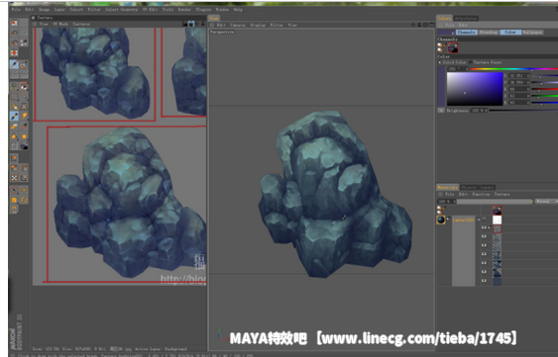This screenshot has height=357, width=558.
Task: Open the Select Geometry menu
Action: tap(121, 10)
